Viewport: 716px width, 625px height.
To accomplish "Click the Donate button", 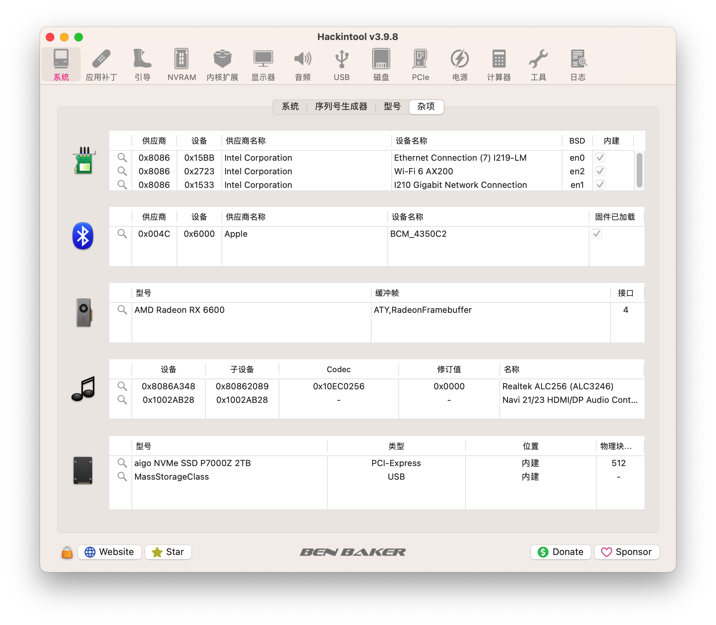I will click(561, 552).
